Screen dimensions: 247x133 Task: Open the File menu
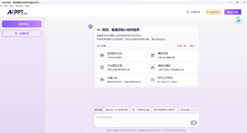pos(1,6)
